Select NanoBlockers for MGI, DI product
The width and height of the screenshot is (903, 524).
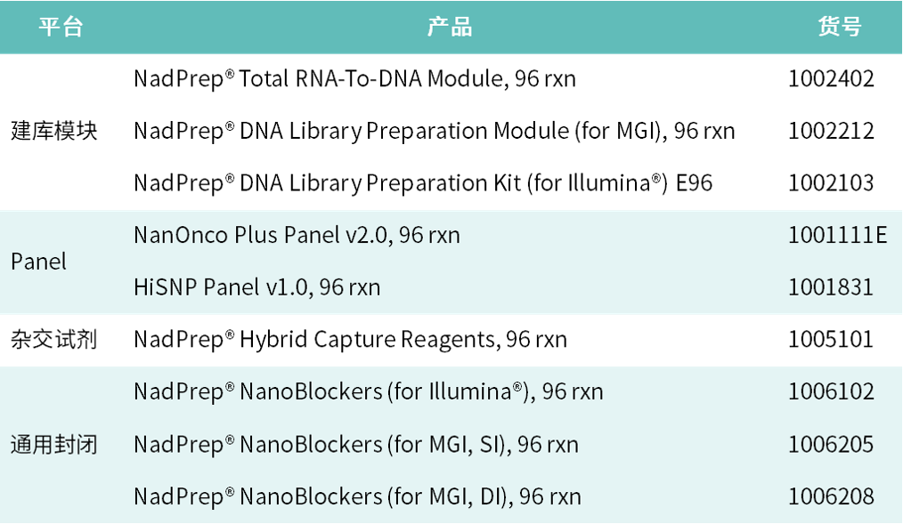tap(357, 497)
